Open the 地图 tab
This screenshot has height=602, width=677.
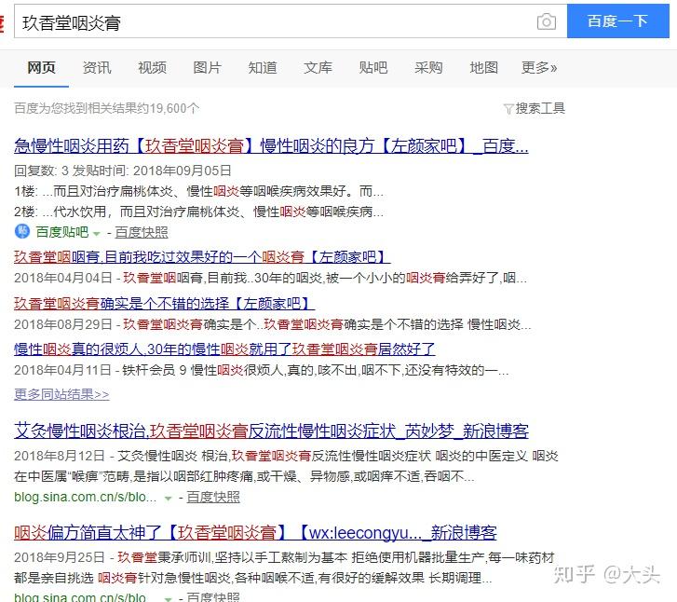[483, 68]
